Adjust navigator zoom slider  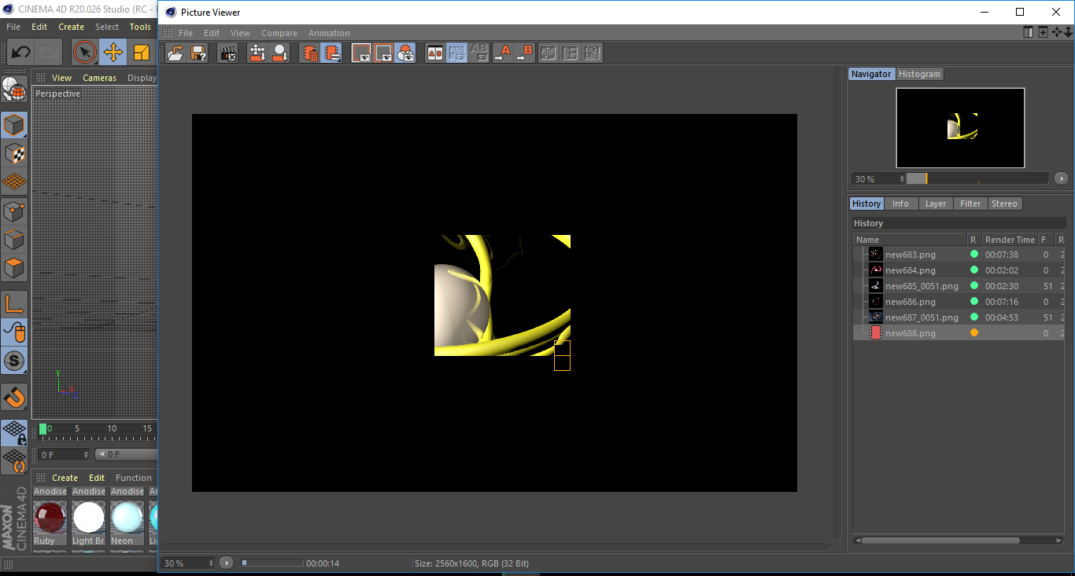977,178
